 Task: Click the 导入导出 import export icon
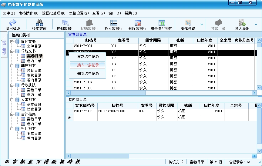pos(242,25)
